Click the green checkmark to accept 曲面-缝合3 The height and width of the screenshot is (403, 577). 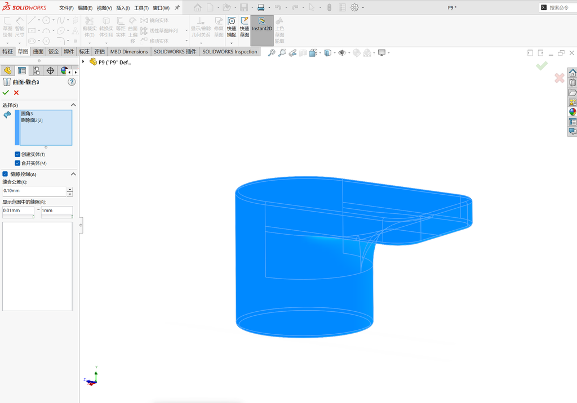point(6,93)
